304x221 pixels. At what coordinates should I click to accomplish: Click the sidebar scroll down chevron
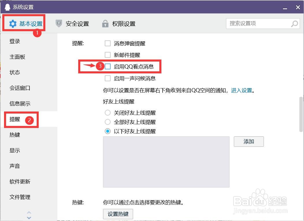click(29, 218)
